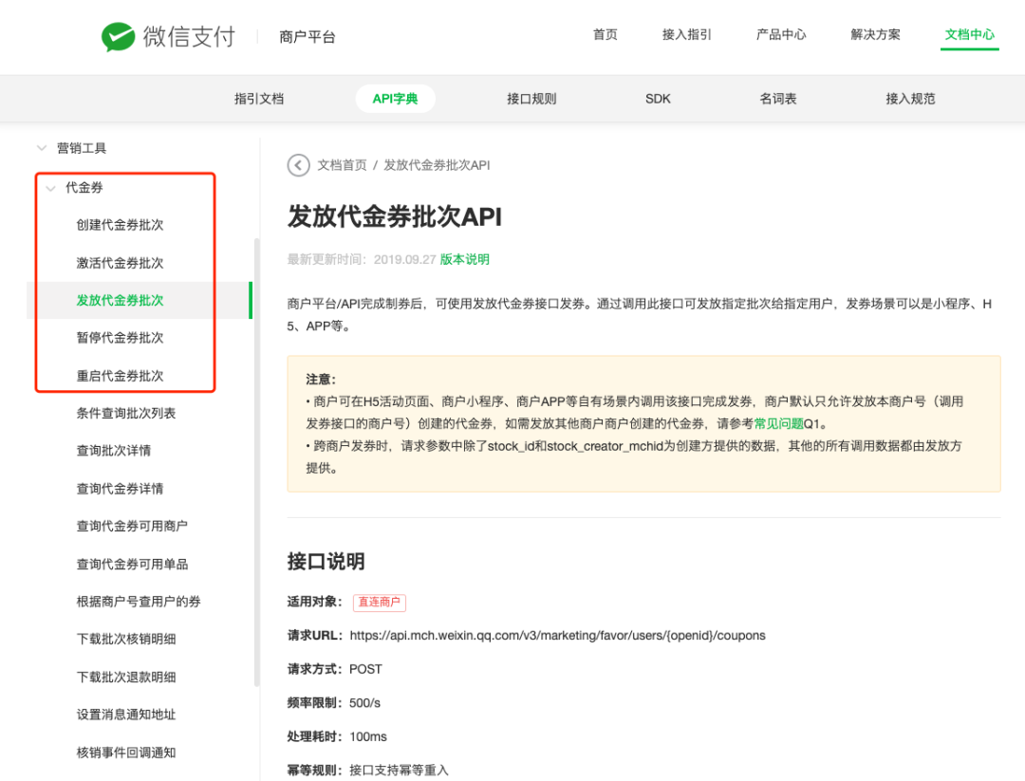The height and width of the screenshot is (781, 1025).
Task: Switch to the SDK tab
Action: 658,99
